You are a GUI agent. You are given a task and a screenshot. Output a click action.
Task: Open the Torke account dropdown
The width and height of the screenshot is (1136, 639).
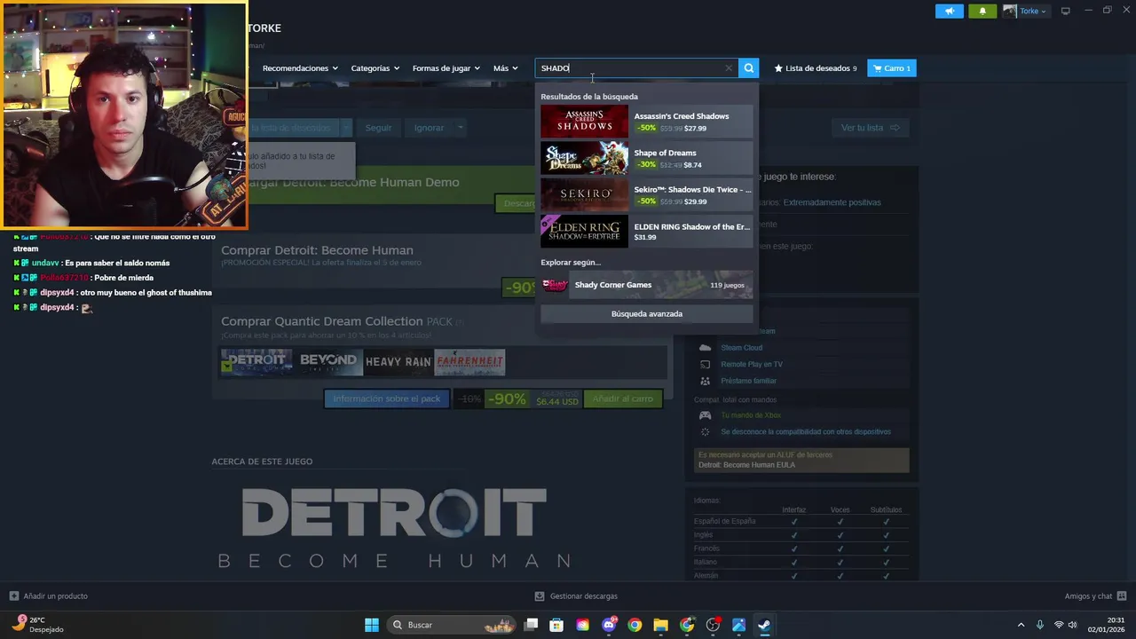point(1025,12)
